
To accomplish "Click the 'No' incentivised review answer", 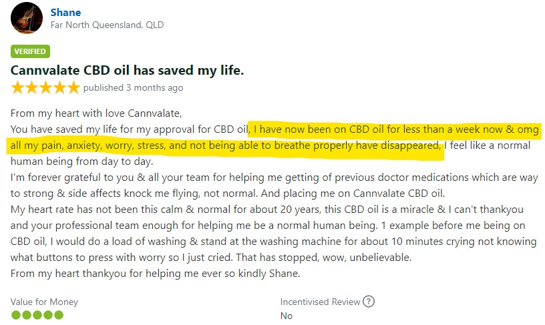I will click(287, 316).
